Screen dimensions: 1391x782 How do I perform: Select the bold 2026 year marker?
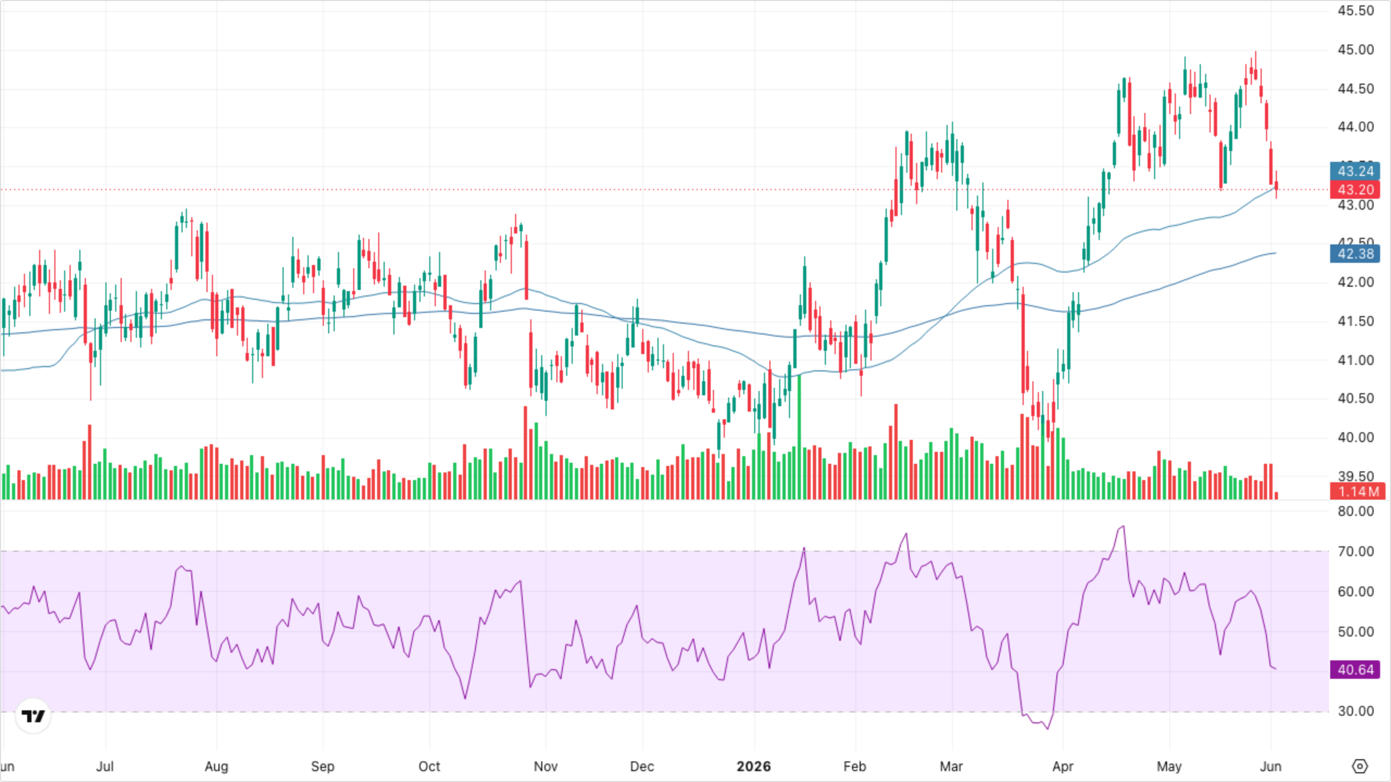pos(754,766)
